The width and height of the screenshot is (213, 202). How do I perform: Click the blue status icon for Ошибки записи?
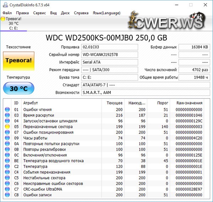pos(7,195)
